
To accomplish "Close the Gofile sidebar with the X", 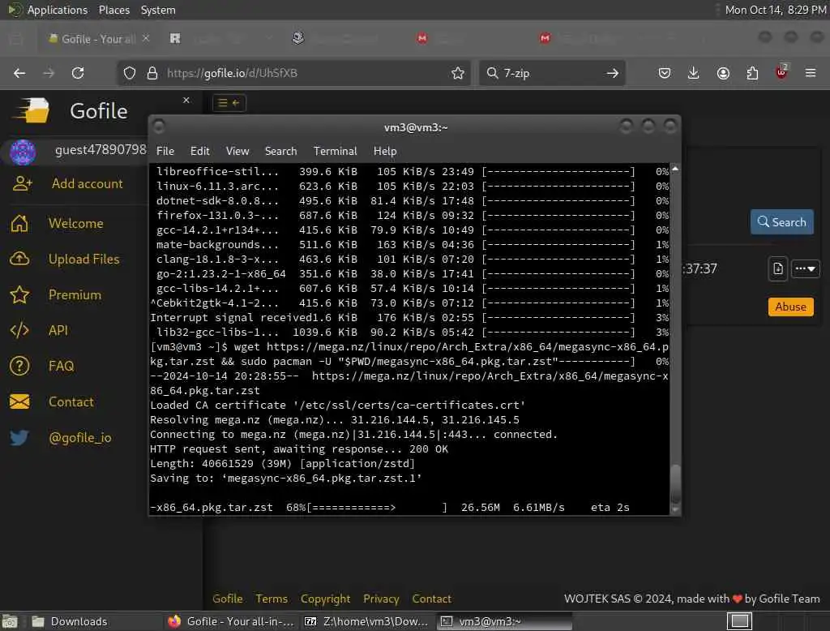I will (186, 100).
